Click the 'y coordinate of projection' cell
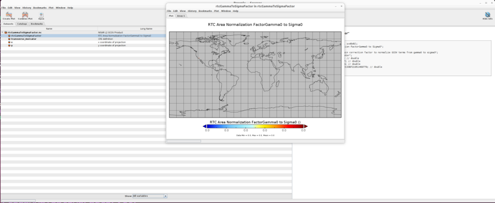This screenshot has width=495, height=203. click(x=112, y=46)
